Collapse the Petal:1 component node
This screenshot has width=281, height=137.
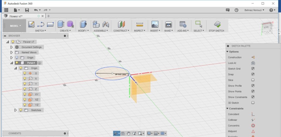12,63
